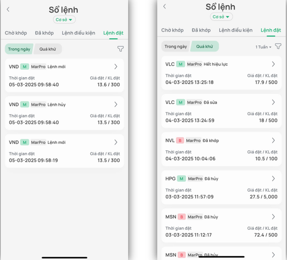287x260 pixels.
Task: Expand Cơ sở dropdown on right screen
Action: coord(221,17)
